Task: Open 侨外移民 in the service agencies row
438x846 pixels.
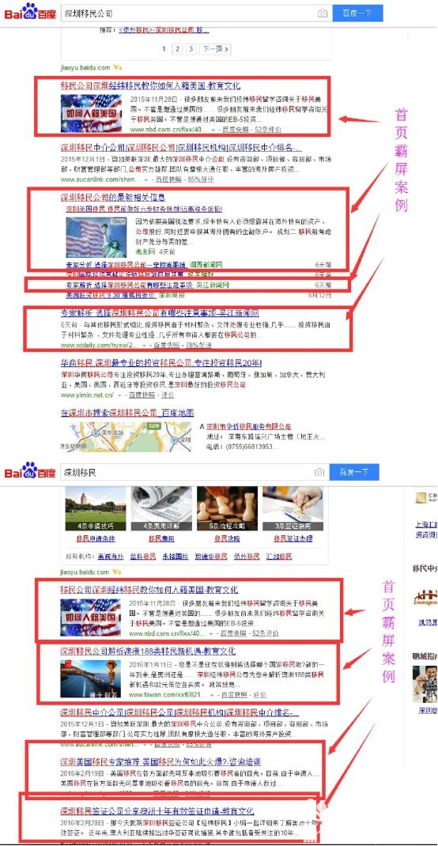Action: tap(247, 557)
